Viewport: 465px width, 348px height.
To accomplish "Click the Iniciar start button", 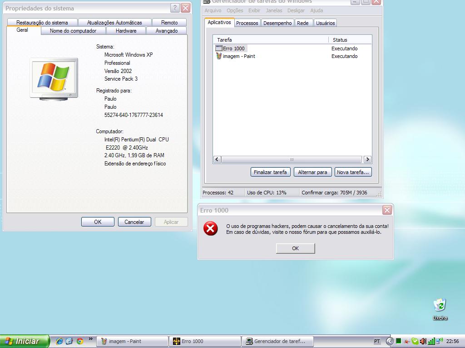I will (23, 341).
